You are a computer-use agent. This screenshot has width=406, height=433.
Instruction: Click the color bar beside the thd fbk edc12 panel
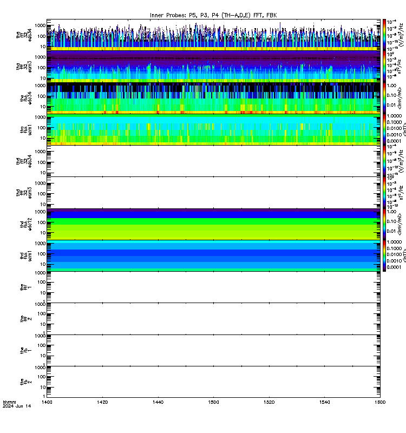[384, 224]
